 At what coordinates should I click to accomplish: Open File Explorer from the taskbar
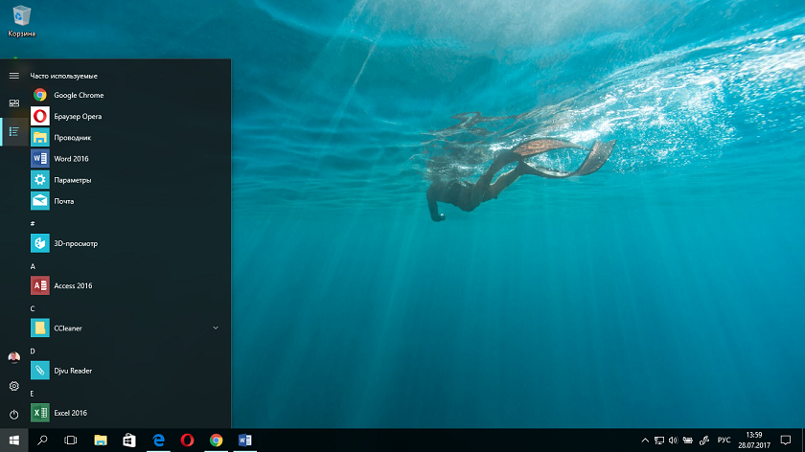click(x=101, y=441)
